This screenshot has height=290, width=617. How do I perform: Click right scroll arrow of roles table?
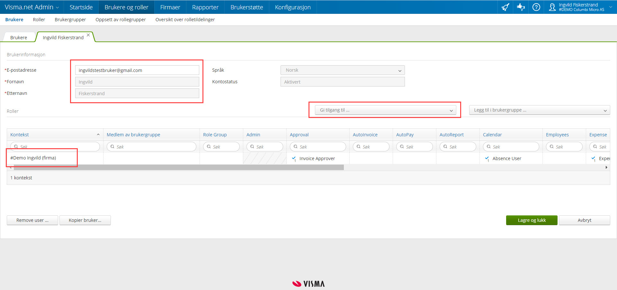[606, 168]
